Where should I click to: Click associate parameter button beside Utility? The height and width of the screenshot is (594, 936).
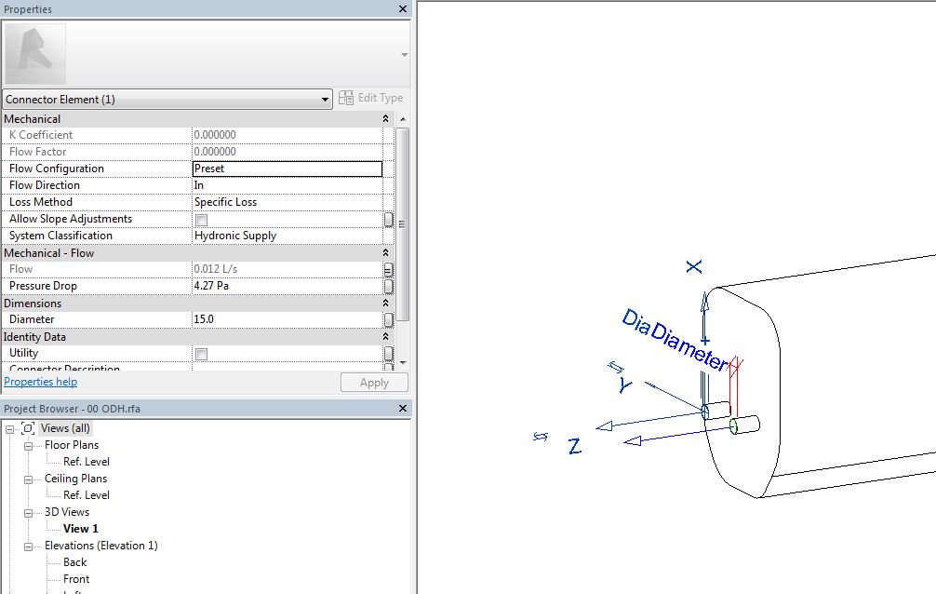tap(390, 354)
